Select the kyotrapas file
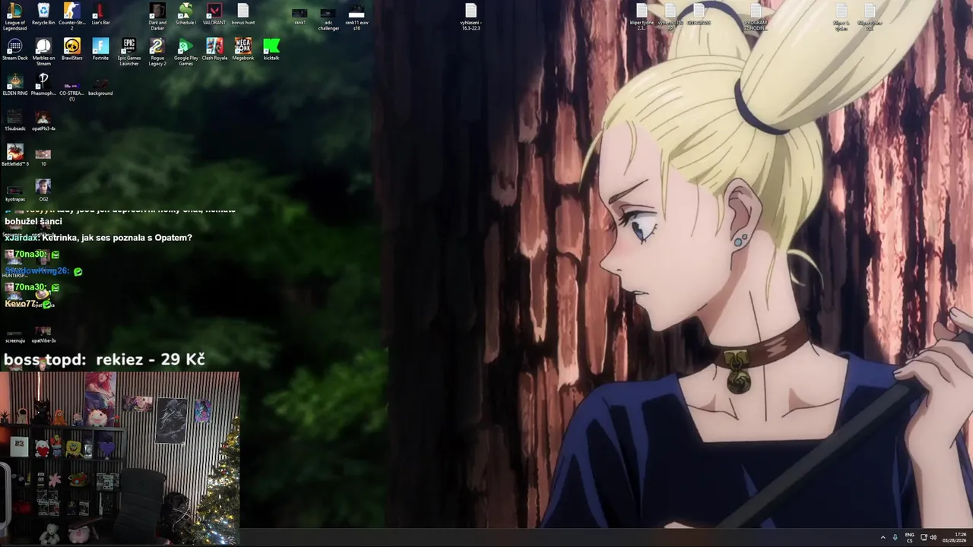Image resolution: width=973 pixels, height=547 pixels. [x=14, y=192]
